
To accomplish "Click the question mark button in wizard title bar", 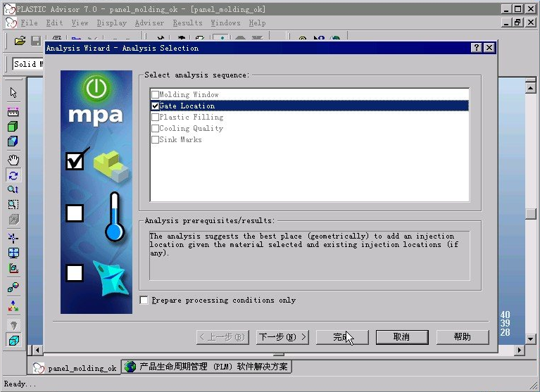I will [x=476, y=47].
